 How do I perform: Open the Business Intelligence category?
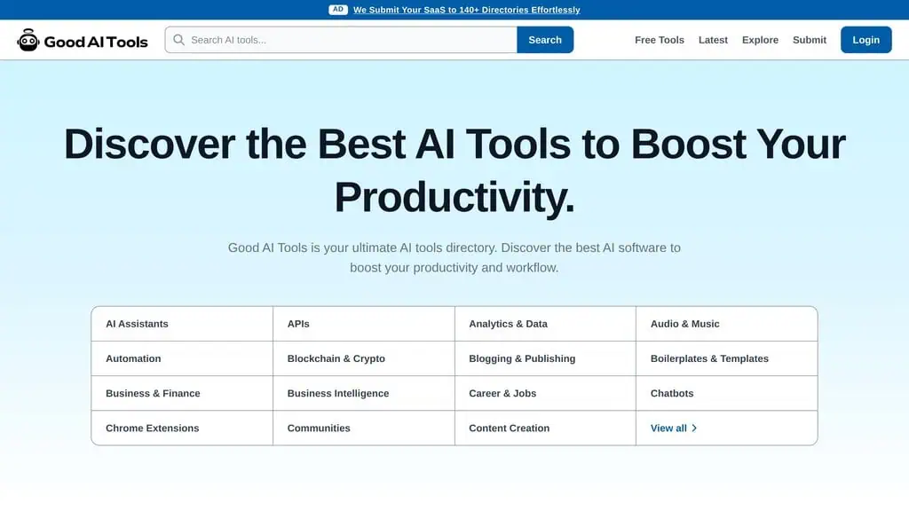click(x=363, y=393)
